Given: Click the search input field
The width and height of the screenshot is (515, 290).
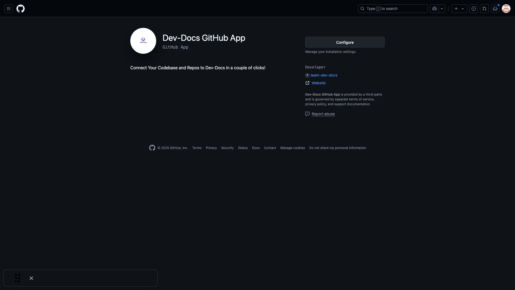Looking at the screenshot, I should (x=393, y=9).
